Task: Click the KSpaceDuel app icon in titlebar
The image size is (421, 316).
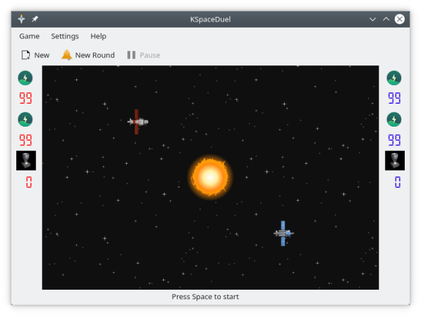Action: coord(22,19)
